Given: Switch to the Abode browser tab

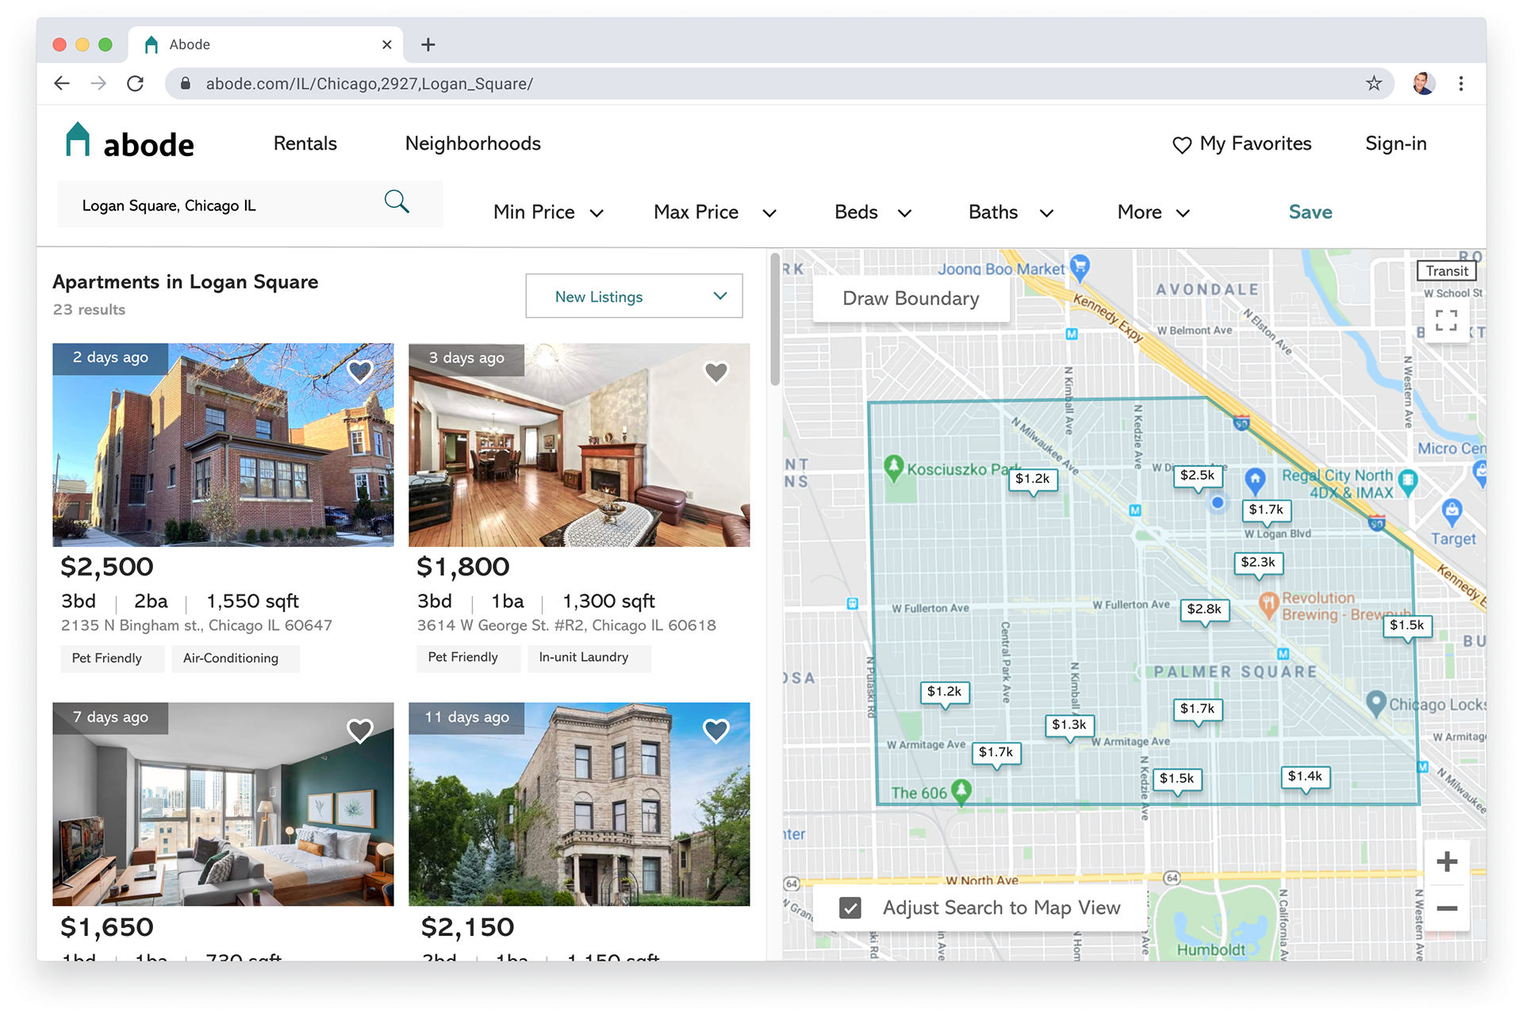Looking at the screenshot, I should pos(266,44).
